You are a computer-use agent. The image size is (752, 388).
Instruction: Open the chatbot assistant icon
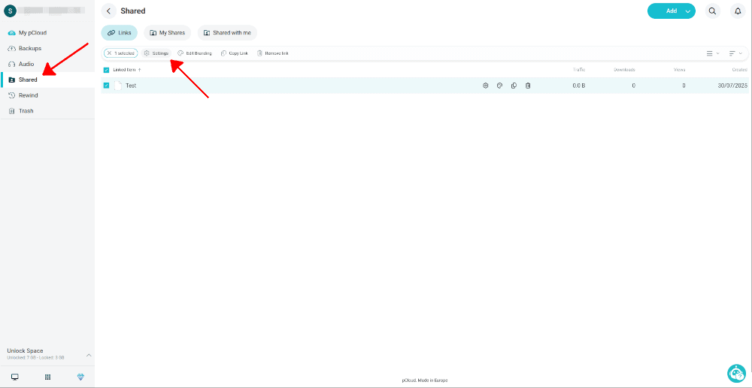pos(737,373)
